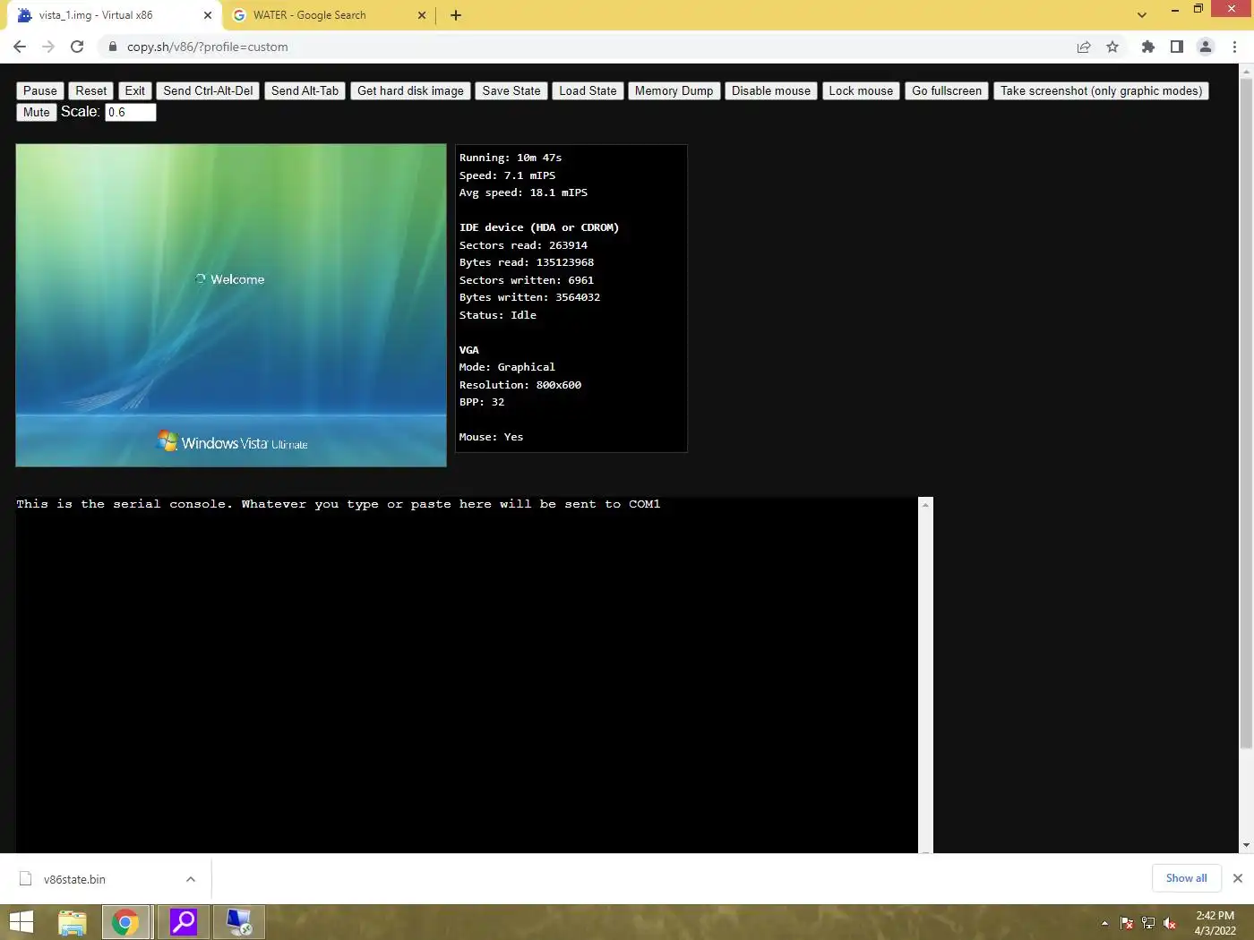The height and width of the screenshot is (940, 1254).
Task: Click the Reset button
Action: (x=91, y=90)
